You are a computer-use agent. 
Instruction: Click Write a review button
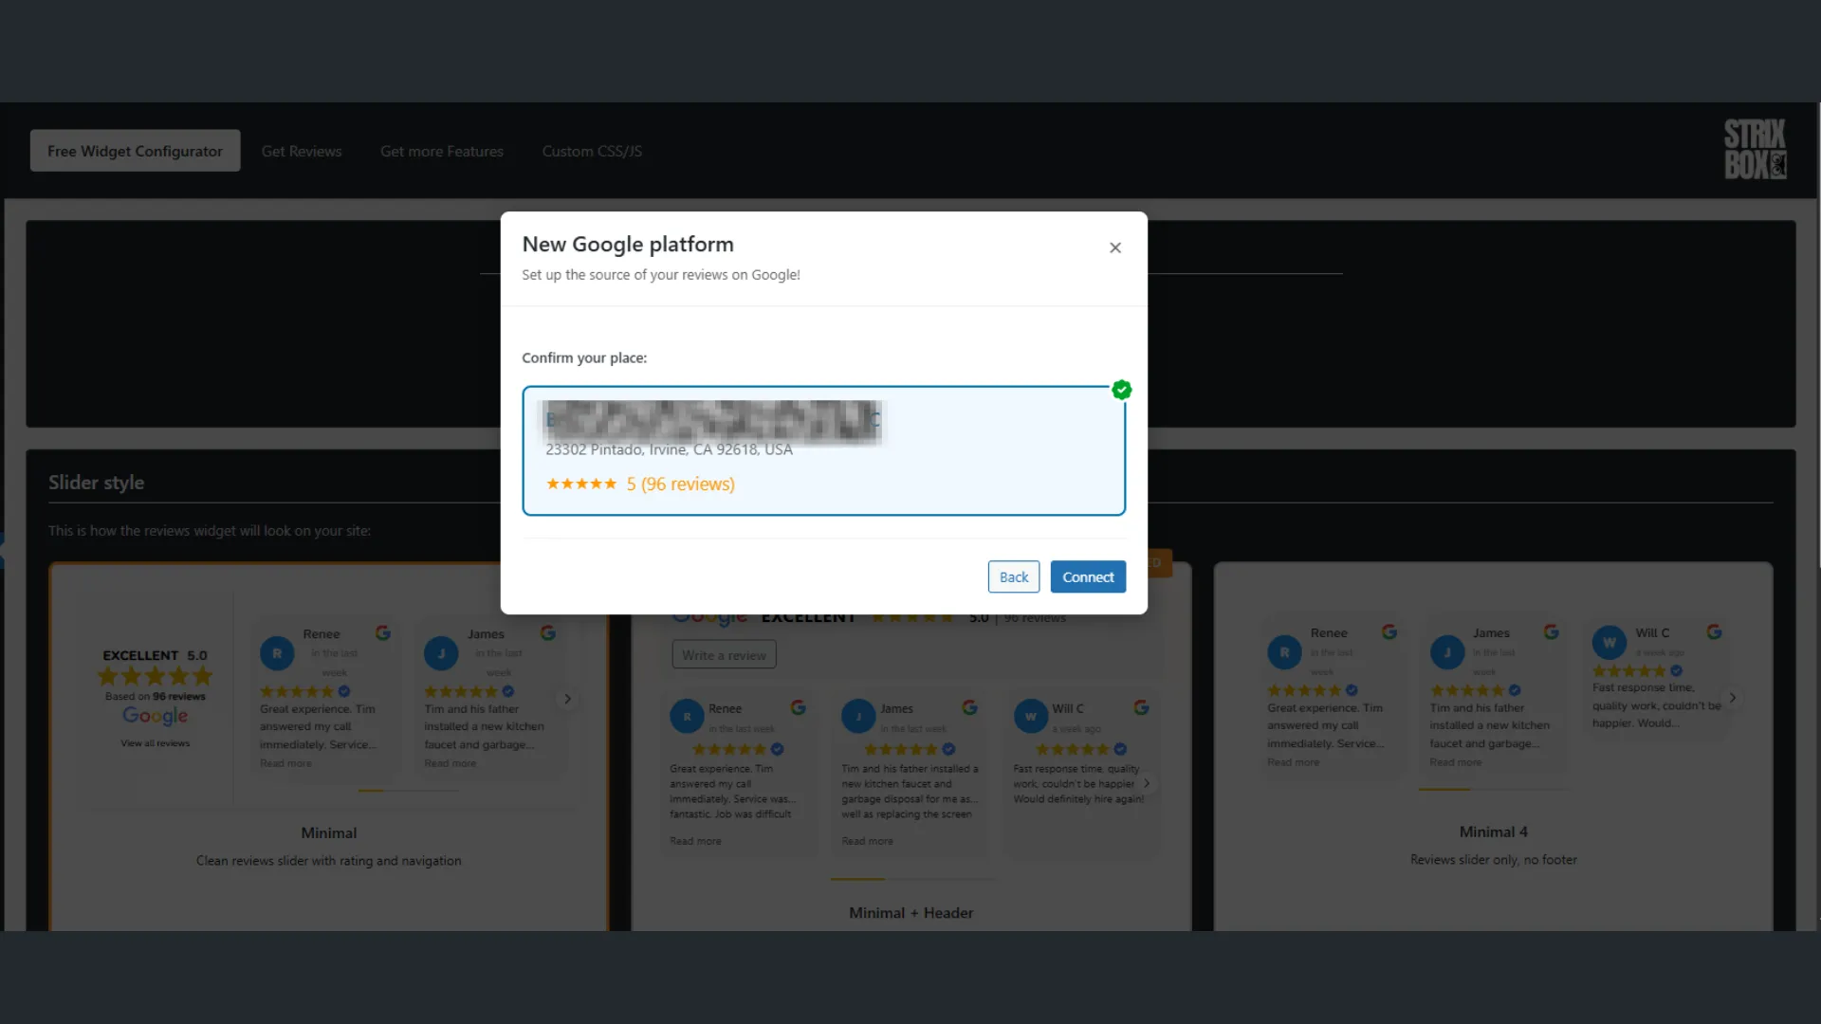tap(724, 655)
